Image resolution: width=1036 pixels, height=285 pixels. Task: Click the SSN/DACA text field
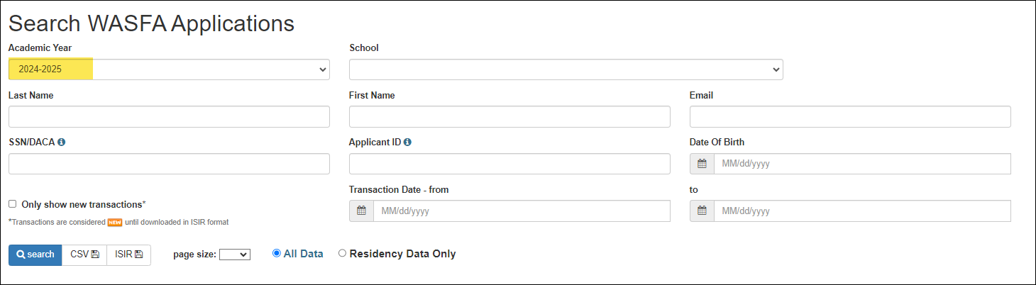169,164
